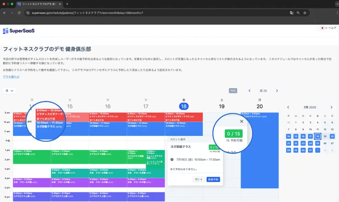Create booking with 新規予約 button
The height and width of the screenshot is (202, 339).
213,179
